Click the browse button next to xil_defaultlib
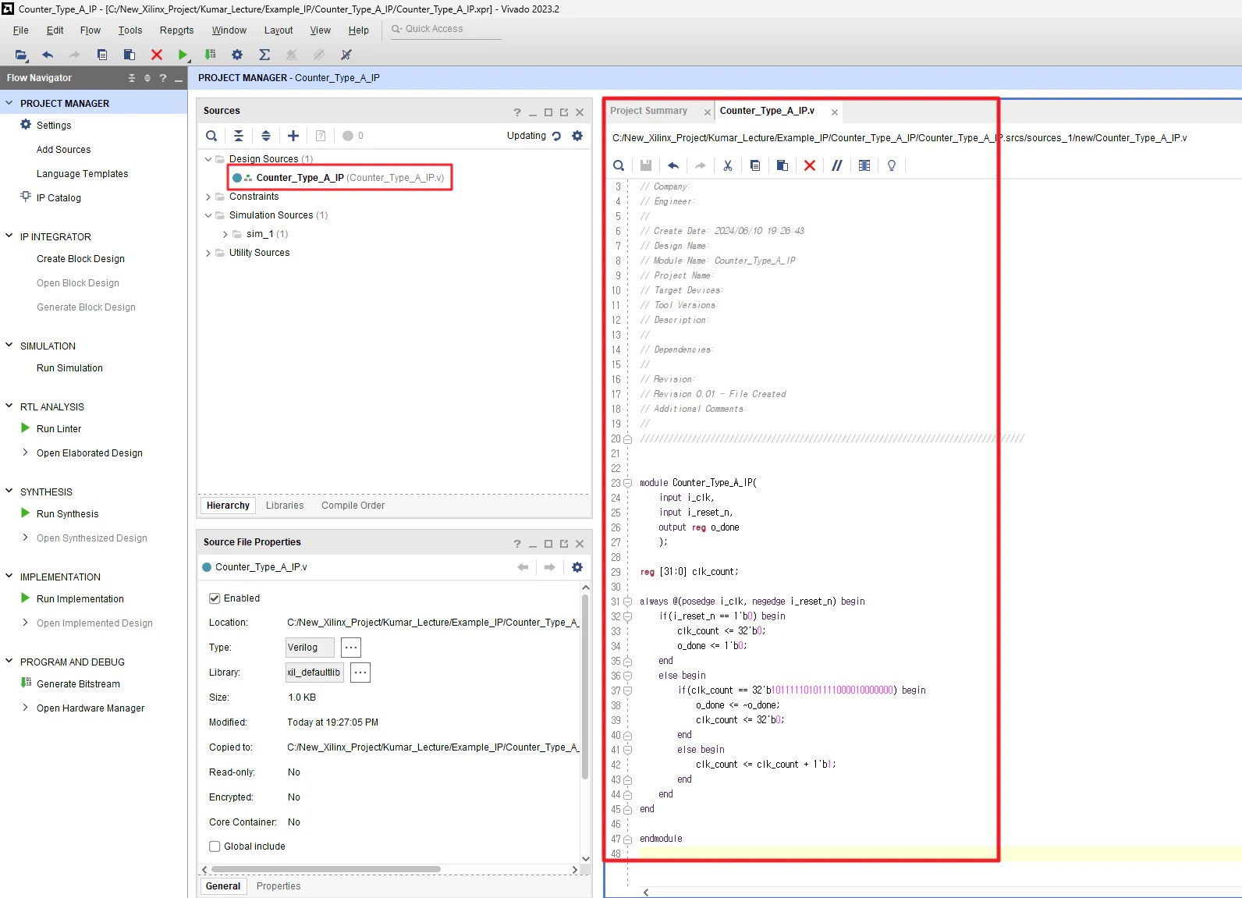The width and height of the screenshot is (1242, 898). 360,673
